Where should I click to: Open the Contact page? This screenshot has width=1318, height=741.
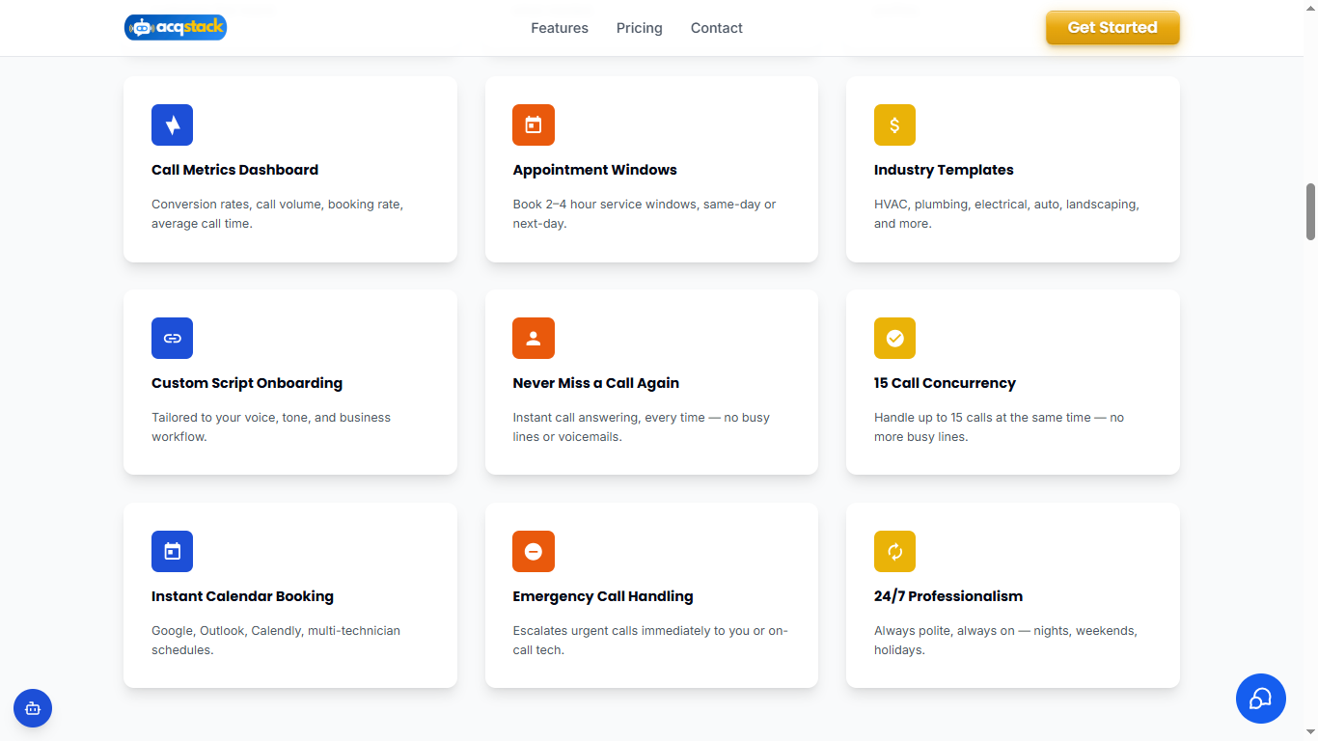coord(716,28)
